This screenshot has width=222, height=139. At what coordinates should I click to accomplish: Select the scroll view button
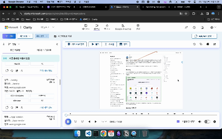(109, 44)
